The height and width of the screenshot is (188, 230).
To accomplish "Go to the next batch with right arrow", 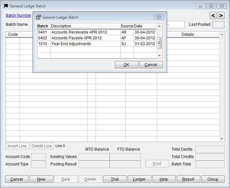I will 221,15.
